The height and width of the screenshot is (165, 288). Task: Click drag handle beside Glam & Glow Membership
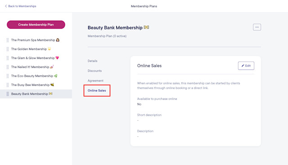point(8,58)
